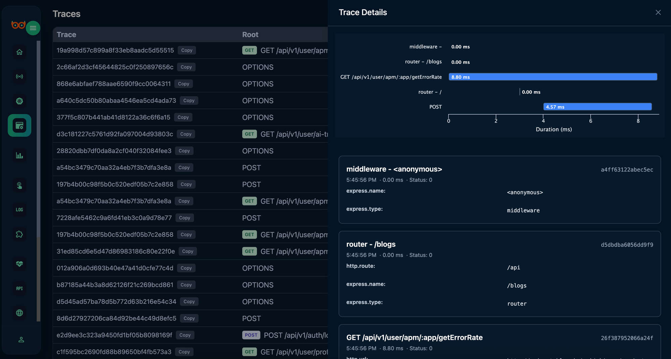This screenshot has width=671, height=359.
Task: Click the http.route value '/api'
Action: 513,267
